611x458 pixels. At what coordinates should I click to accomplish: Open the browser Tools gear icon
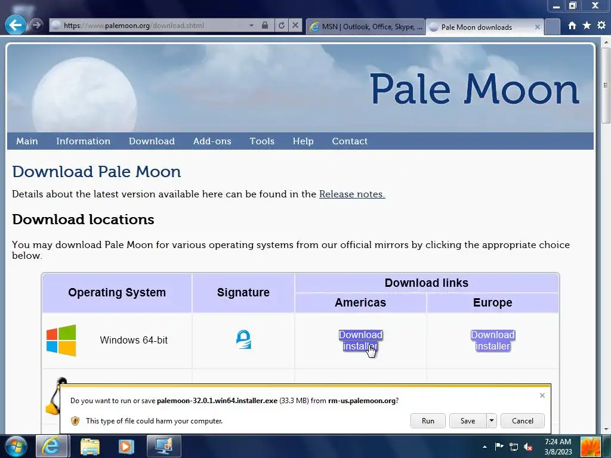pos(601,26)
